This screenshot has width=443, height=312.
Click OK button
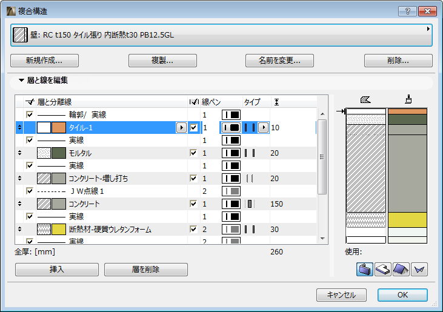point(402,295)
